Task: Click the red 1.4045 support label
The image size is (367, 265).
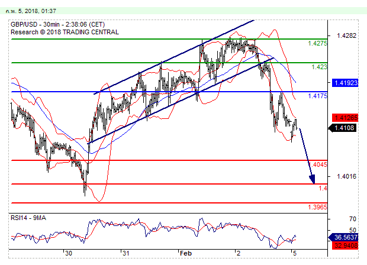Action: pyautogui.click(x=318, y=164)
